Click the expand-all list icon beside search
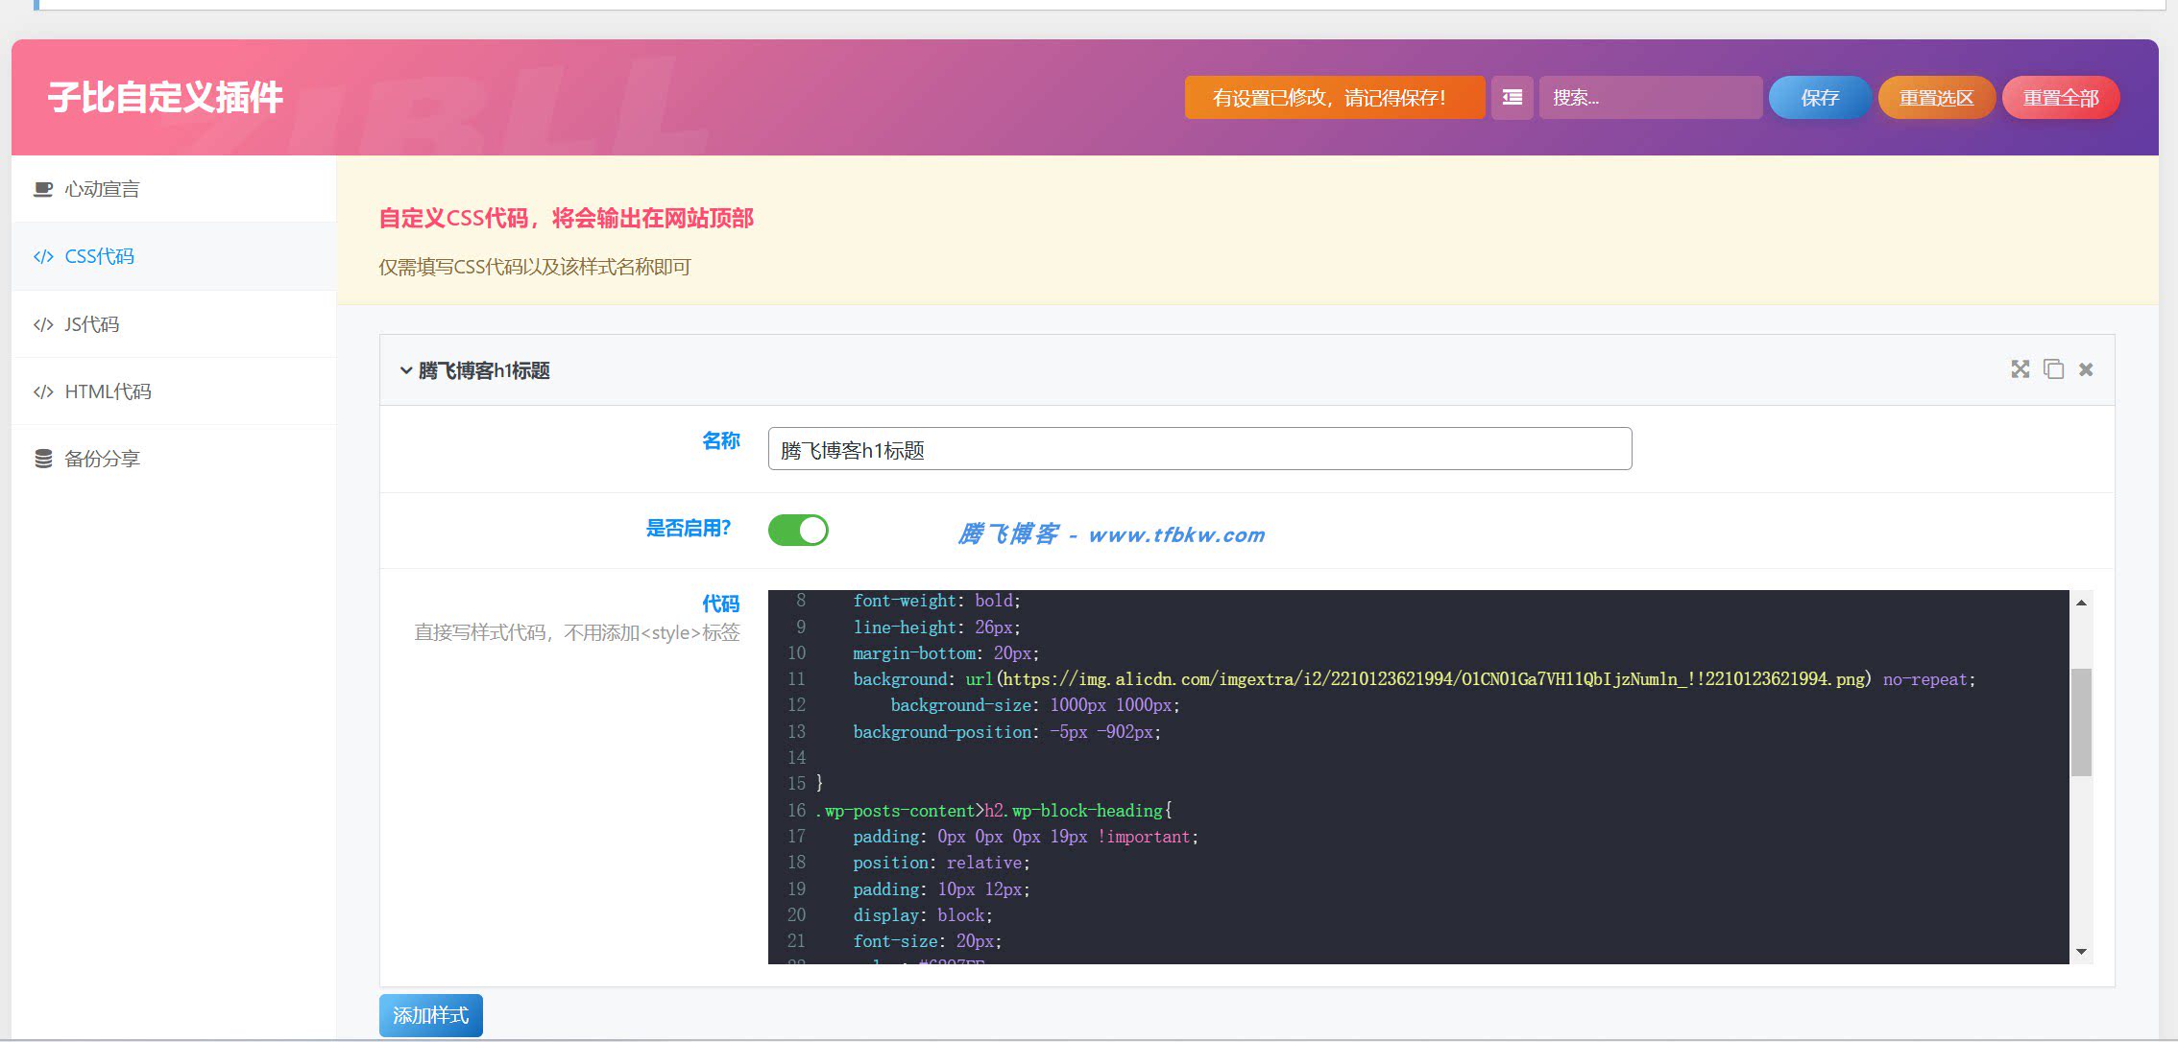The width and height of the screenshot is (2178, 1042). point(1512,98)
